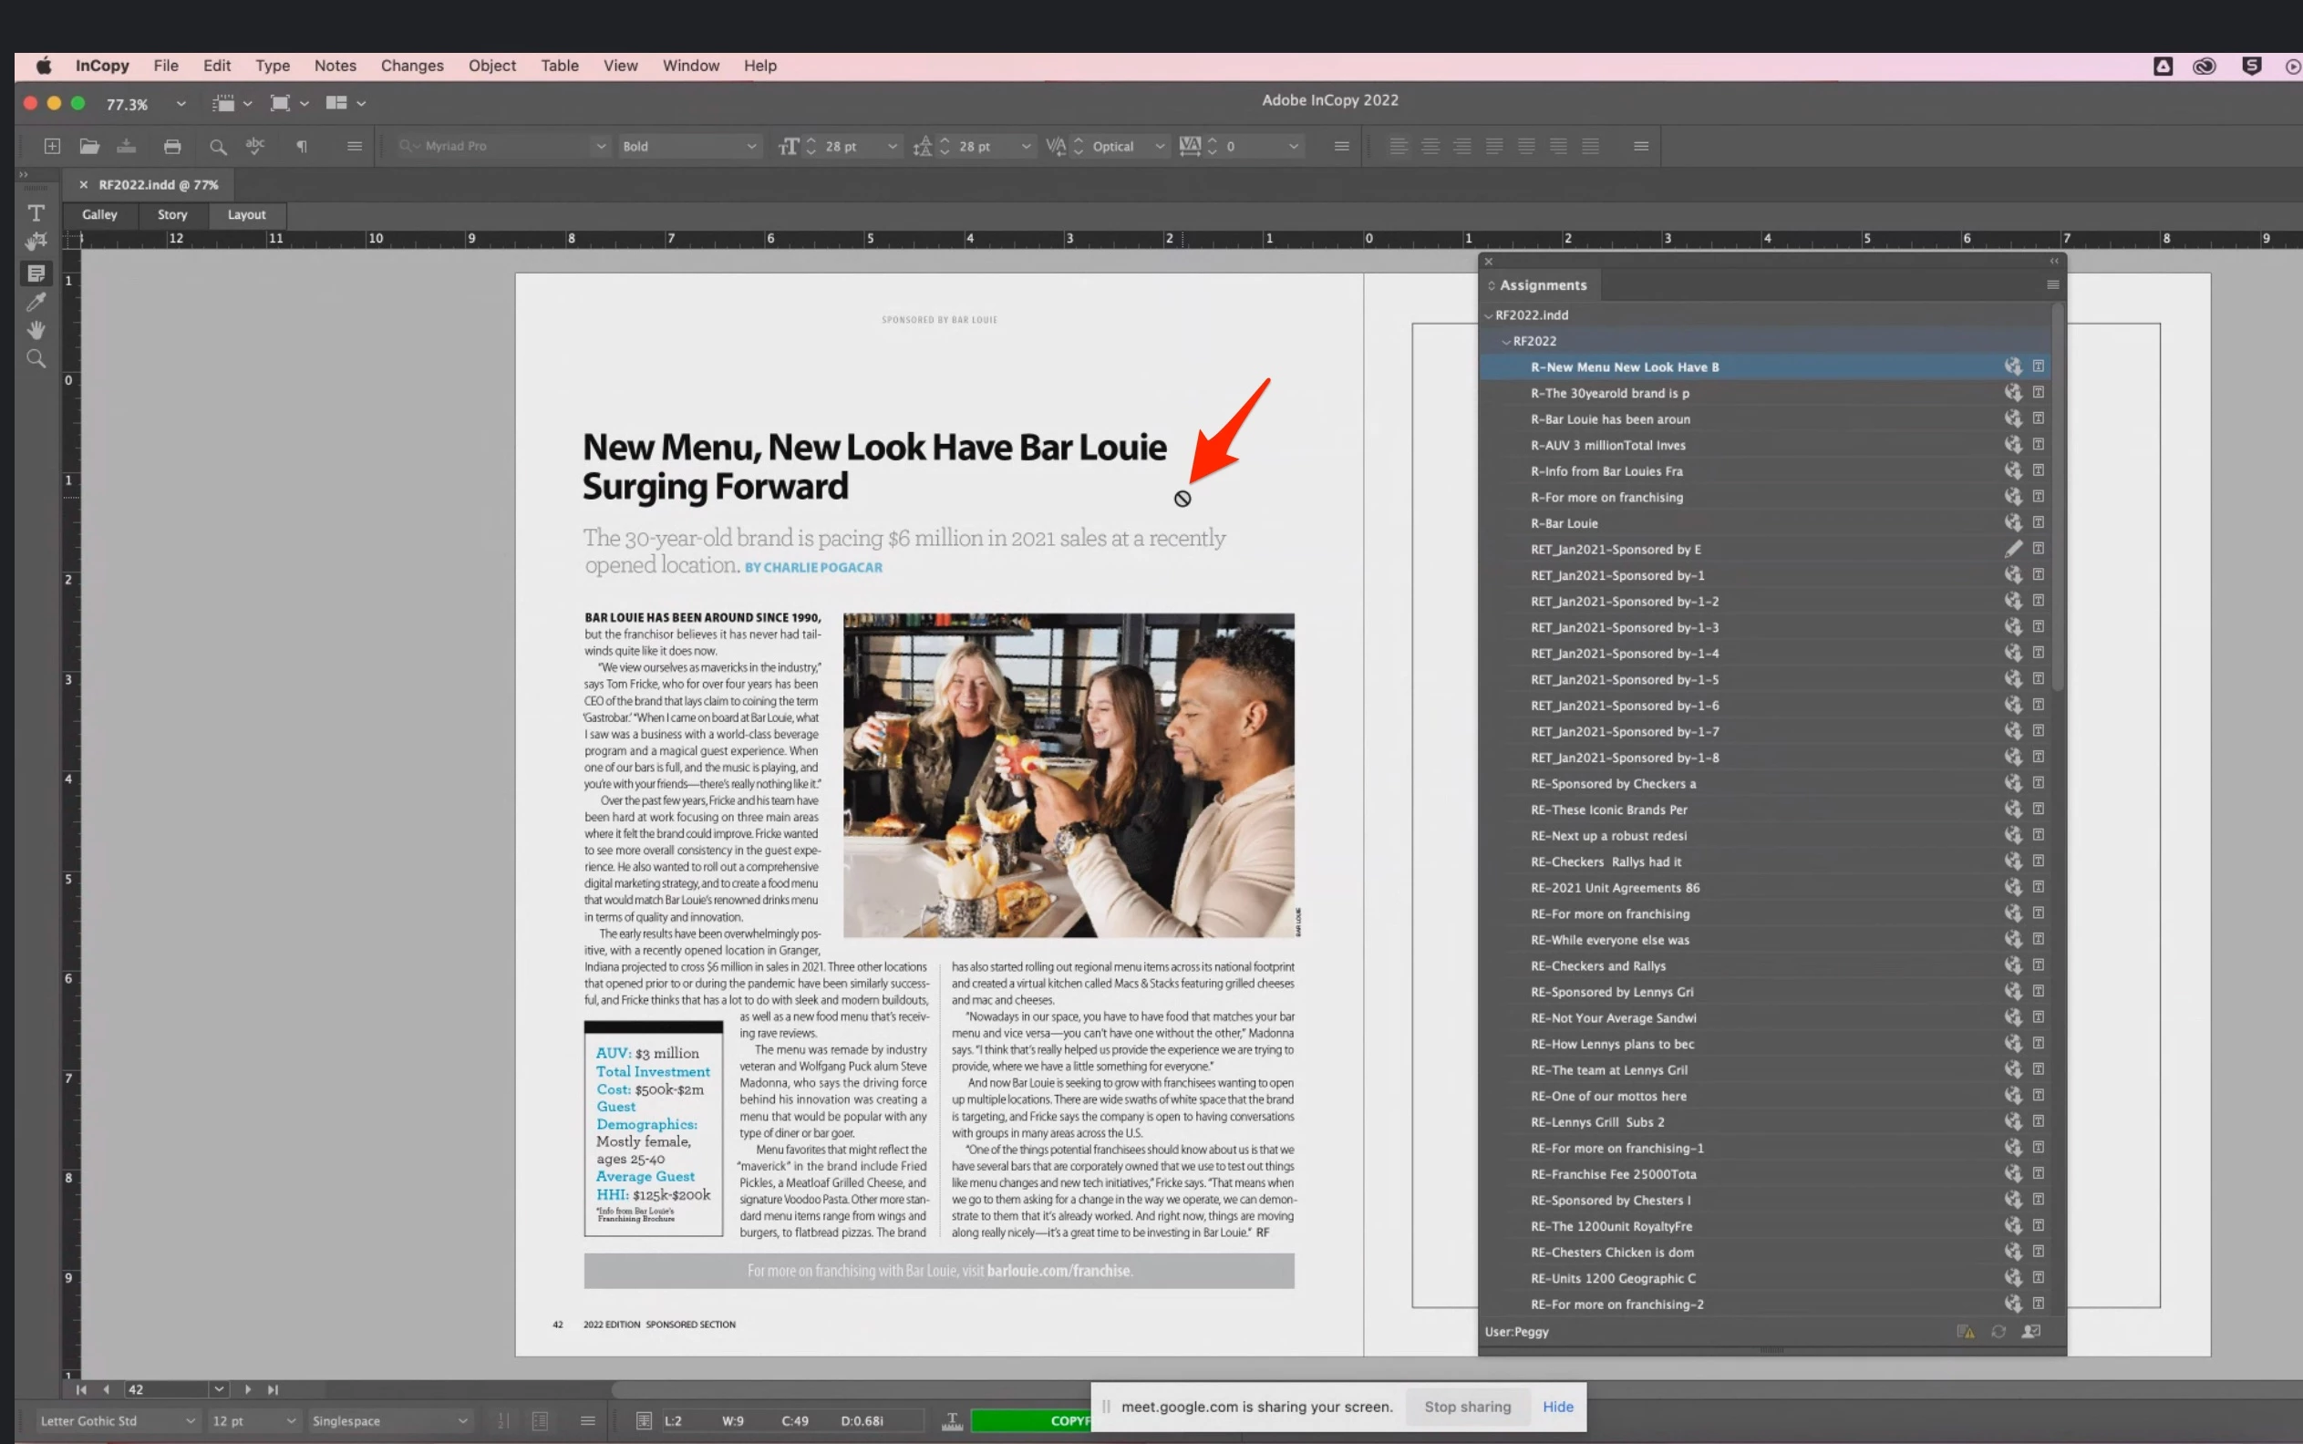
Task: Switch to the Galley view tab
Action: [x=99, y=215]
